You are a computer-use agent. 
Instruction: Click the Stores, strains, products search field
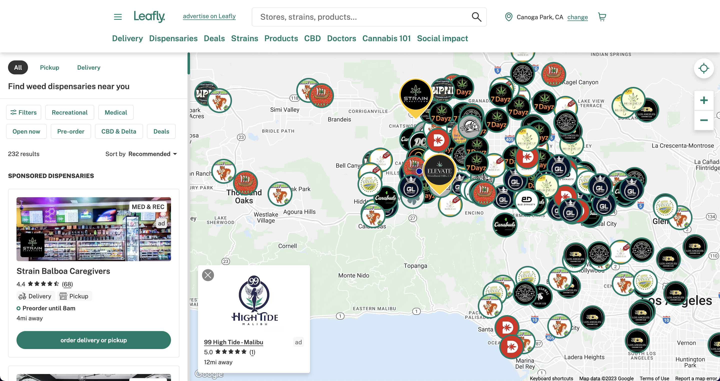coord(360,17)
